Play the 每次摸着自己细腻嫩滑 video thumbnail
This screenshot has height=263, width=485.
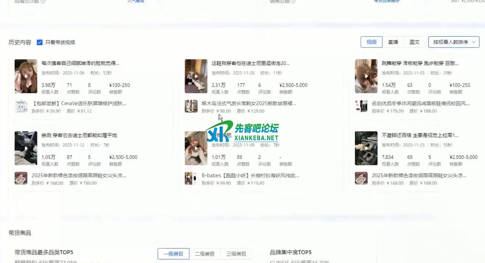(26, 76)
